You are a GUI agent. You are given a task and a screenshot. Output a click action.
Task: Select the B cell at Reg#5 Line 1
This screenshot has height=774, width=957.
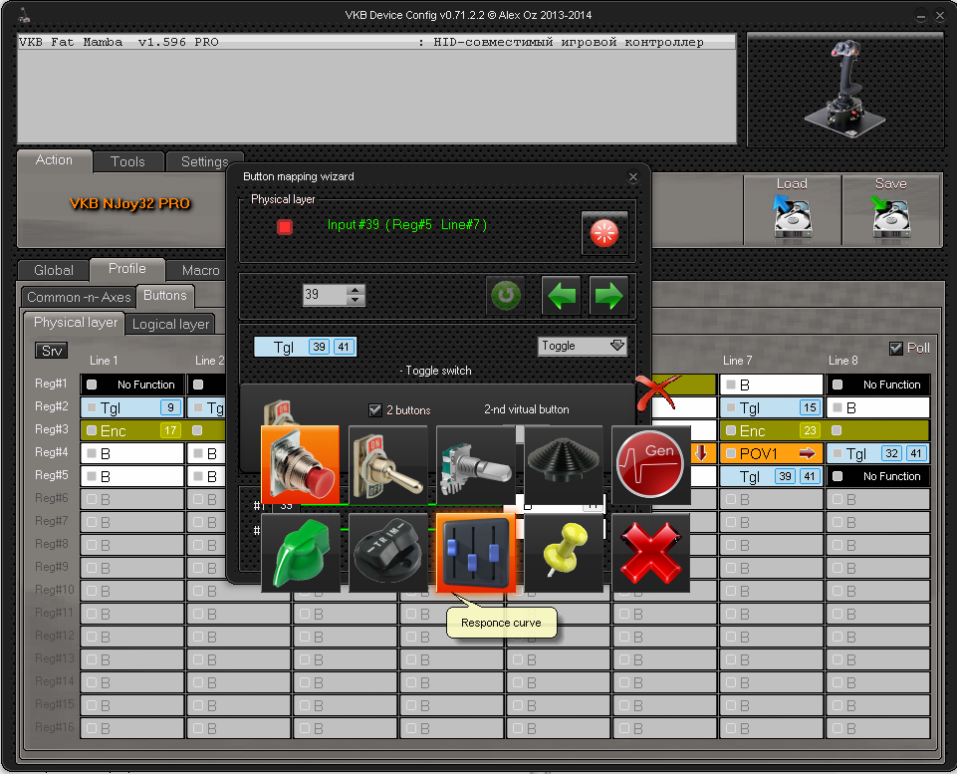coord(132,476)
